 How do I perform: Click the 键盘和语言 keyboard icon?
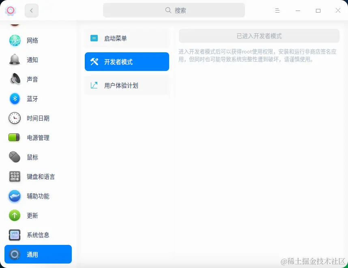tap(14, 176)
